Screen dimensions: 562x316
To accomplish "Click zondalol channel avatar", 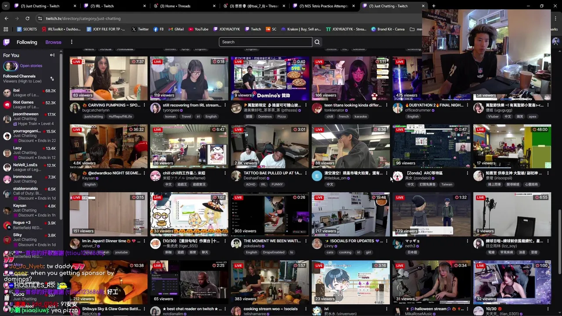I will pos(398,176).
